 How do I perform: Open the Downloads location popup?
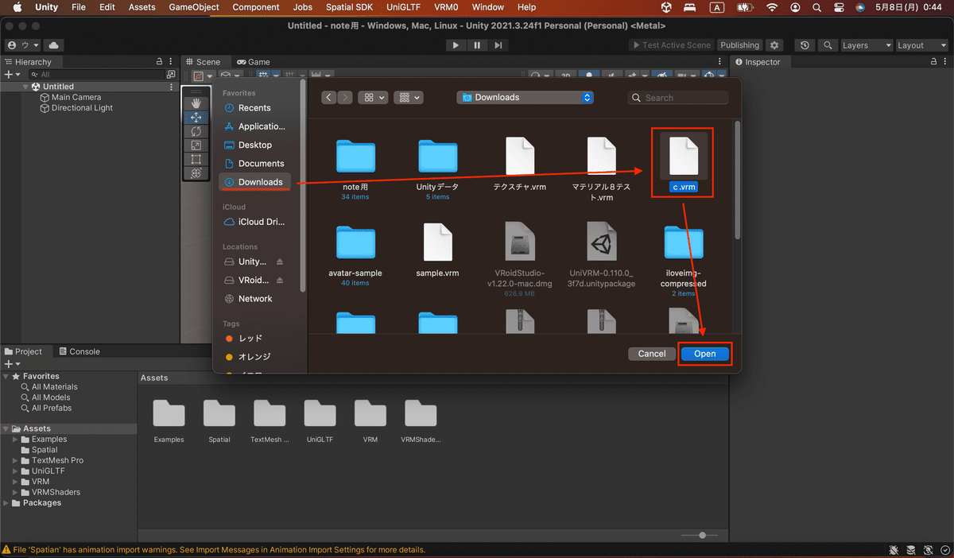(x=525, y=97)
